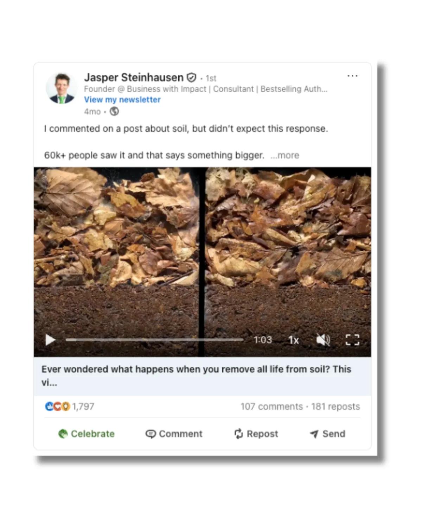Viewport: 422px width, 528px height.
Task: Play the soil video
Action: coord(50,340)
